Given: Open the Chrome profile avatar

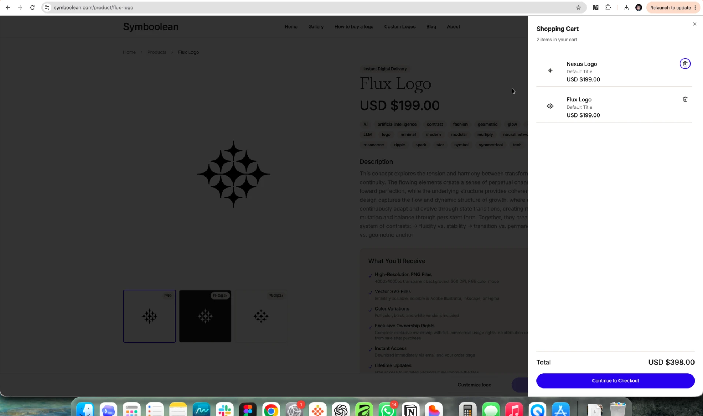Looking at the screenshot, I should tap(639, 7).
